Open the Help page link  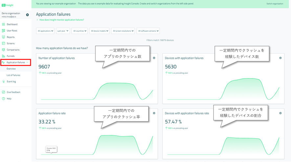(9, 99)
